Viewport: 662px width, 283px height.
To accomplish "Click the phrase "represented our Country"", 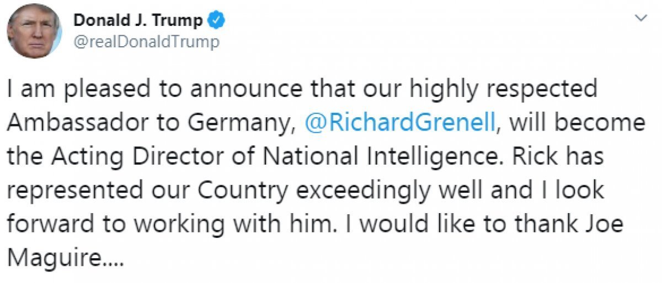I will [149, 191].
